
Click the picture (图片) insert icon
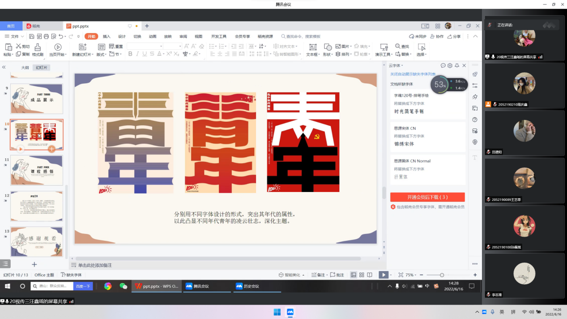[x=338, y=47]
